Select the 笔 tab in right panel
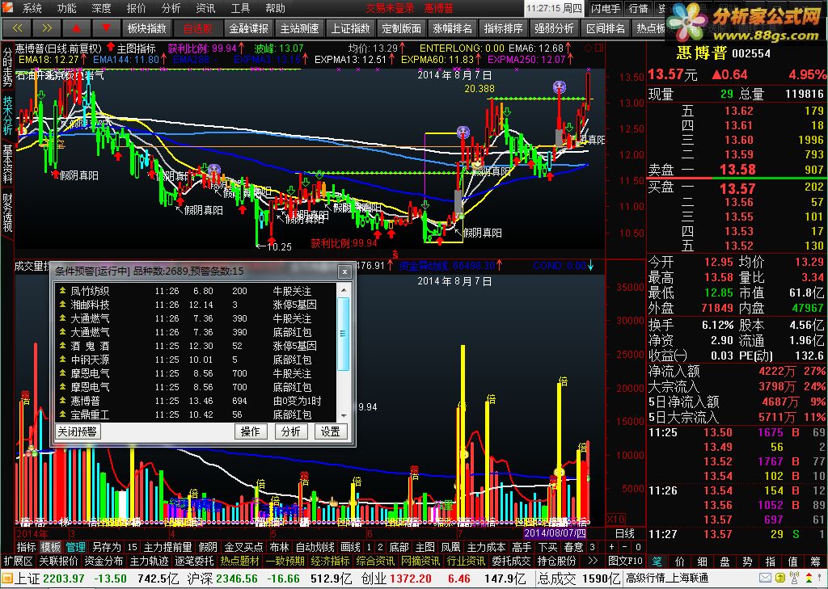 657,562
